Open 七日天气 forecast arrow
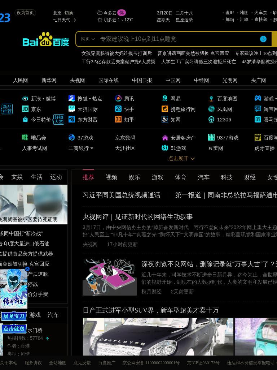Image resolution: width=277 pixels, height=370 pixels. tap(75, 20)
